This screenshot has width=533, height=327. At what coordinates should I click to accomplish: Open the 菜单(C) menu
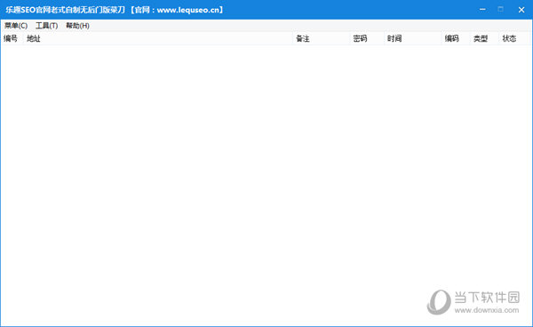(x=16, y=26)
